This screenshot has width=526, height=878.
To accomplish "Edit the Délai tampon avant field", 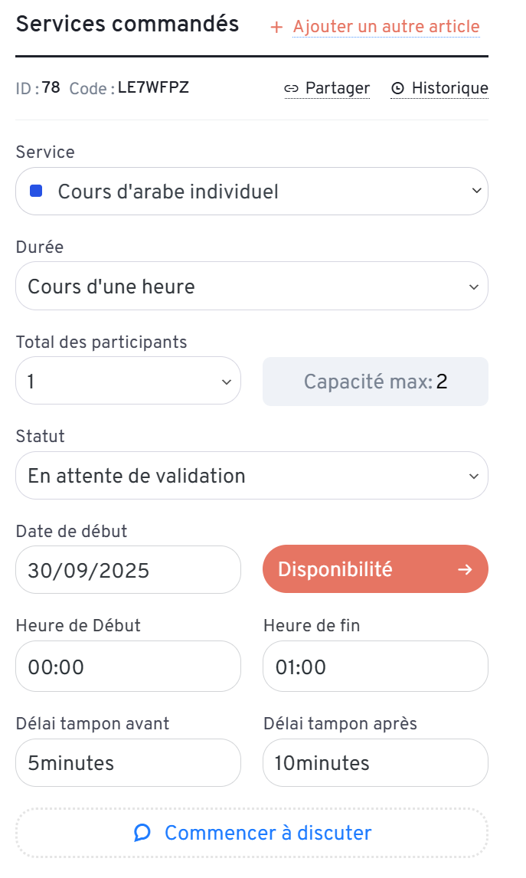I will pos(128,763).
